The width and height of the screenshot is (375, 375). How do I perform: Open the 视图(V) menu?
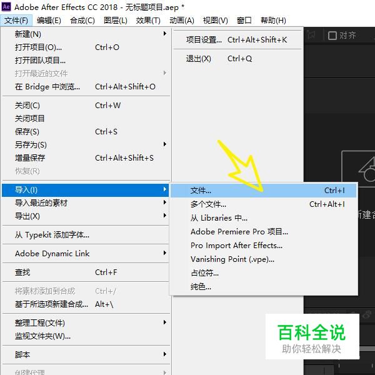click(x=215, y=21)
